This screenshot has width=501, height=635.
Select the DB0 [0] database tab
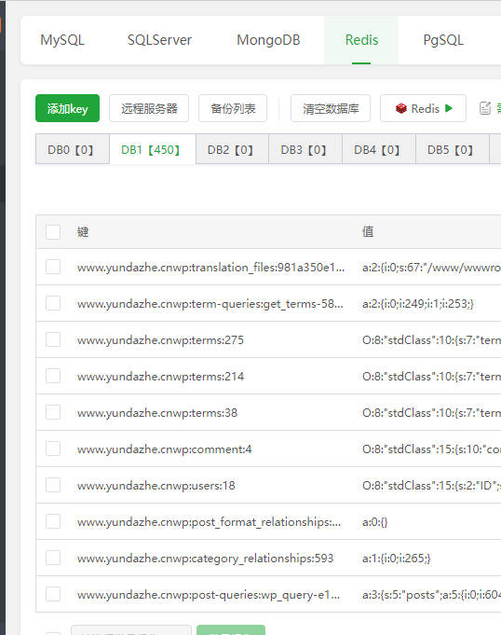73,149
